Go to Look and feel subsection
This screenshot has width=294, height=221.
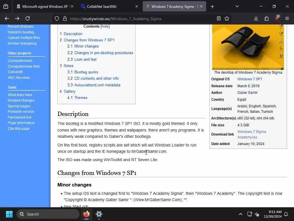tap(85, 59)
